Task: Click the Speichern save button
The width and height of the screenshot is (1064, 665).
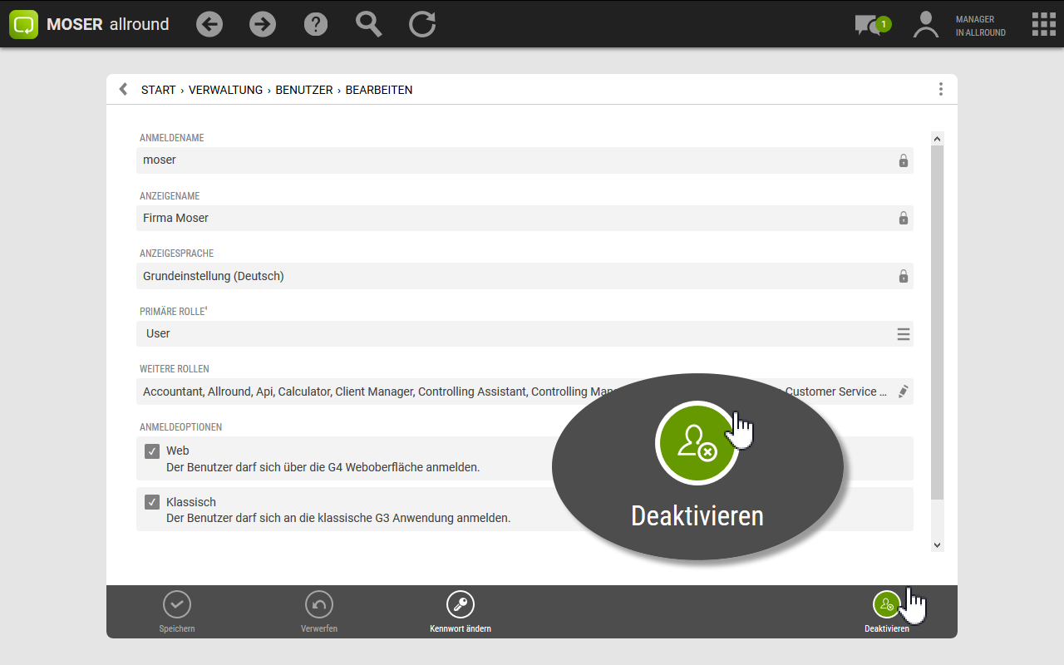Action: (177, 611)
